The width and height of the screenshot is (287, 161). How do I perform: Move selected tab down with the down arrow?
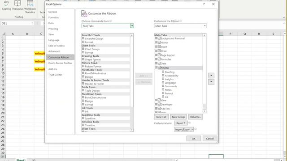(211, 82)
